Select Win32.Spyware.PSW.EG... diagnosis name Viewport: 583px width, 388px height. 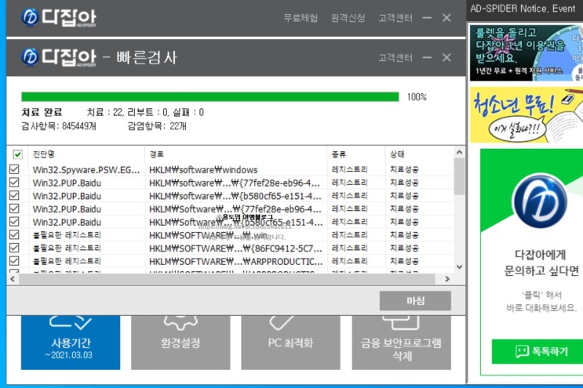tap(86, 170)
